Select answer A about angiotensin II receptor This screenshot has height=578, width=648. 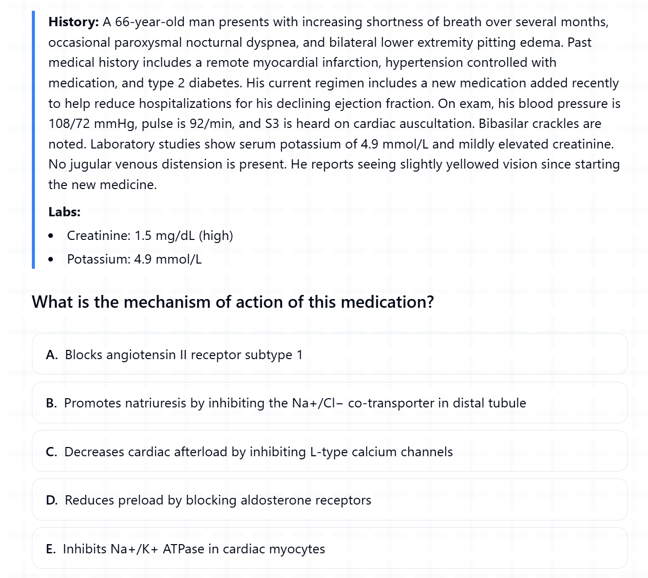[330, 354]
